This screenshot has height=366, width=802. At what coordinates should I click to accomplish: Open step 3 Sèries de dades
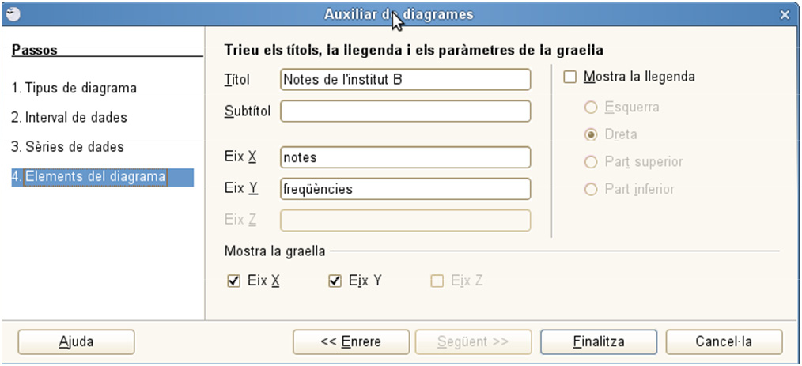[x=67, y=147]
